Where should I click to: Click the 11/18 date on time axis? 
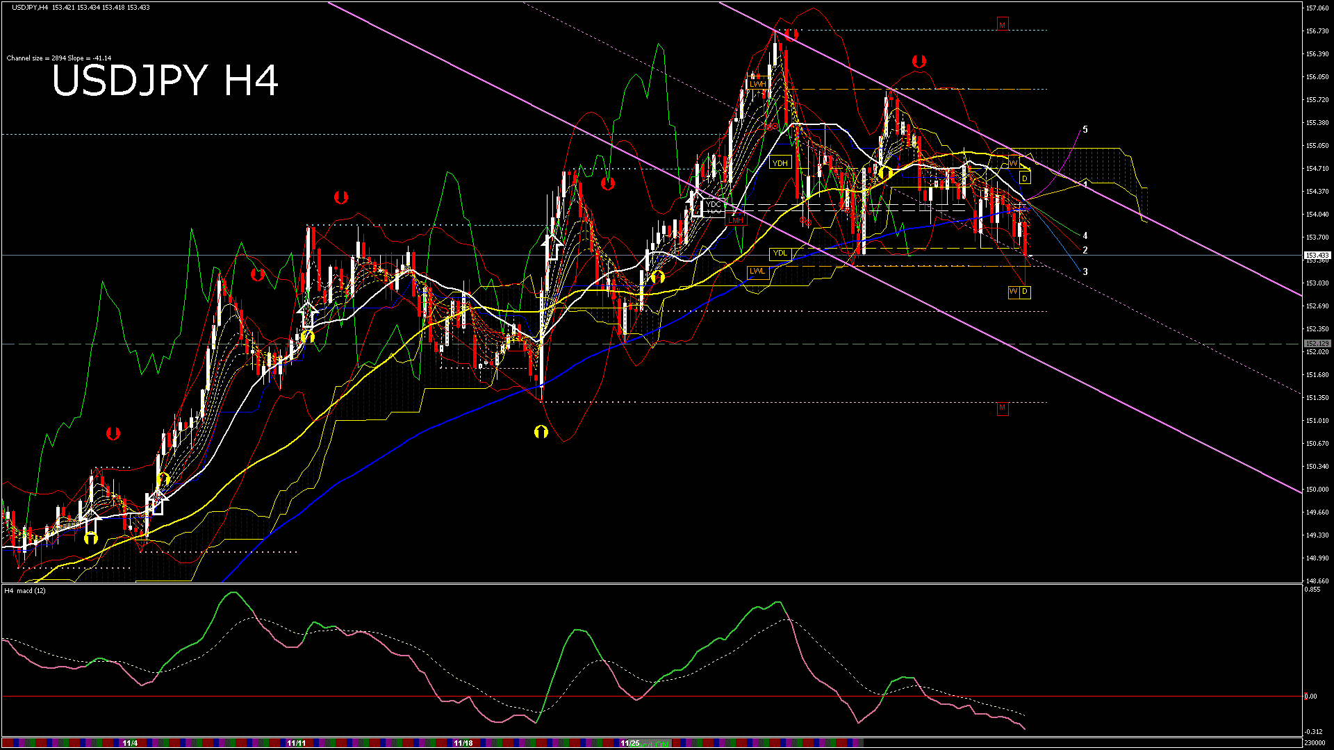click(x=463, y=743)
